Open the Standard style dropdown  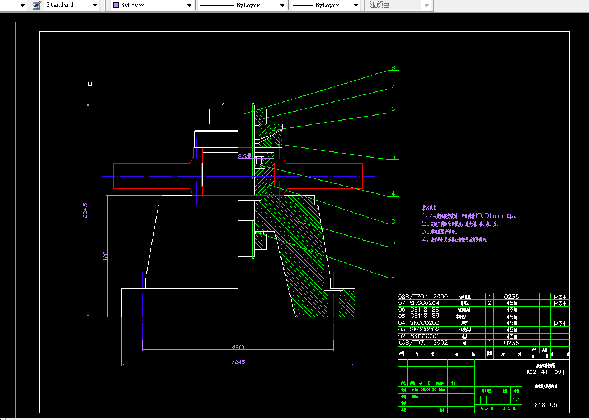pos(94,5)
